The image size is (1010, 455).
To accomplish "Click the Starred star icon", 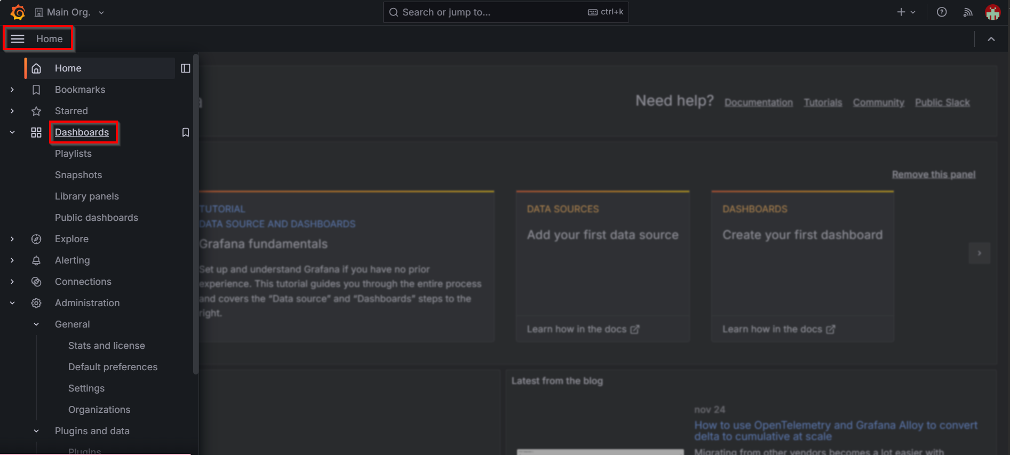I will [36, 111].
